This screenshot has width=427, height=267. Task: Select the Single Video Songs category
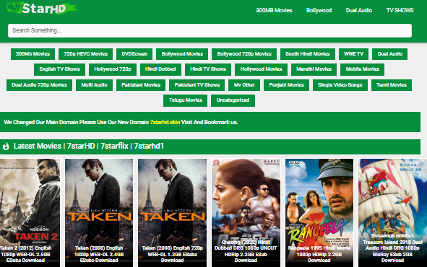click(x=340, y=85)
